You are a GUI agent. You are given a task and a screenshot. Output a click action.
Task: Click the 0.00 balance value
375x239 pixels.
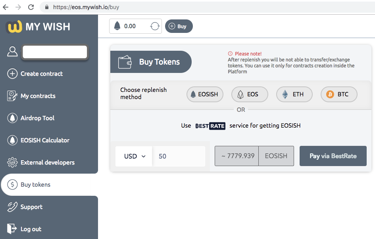coord(130,26)
